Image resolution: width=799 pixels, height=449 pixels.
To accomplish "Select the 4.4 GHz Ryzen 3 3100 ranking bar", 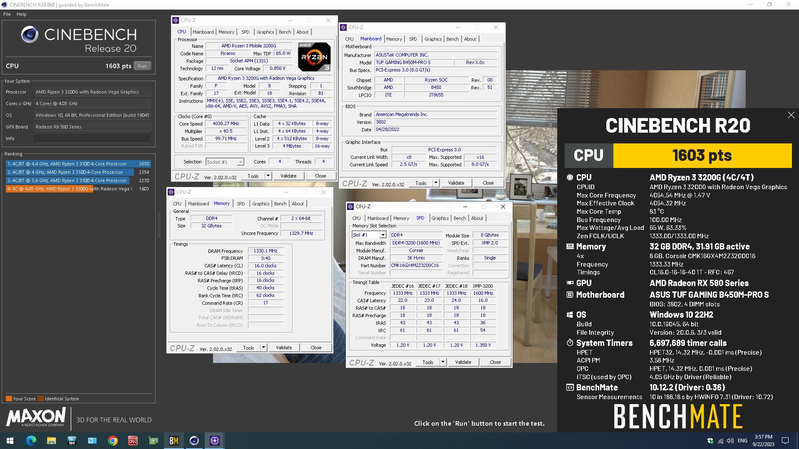I will click(78, 164).
